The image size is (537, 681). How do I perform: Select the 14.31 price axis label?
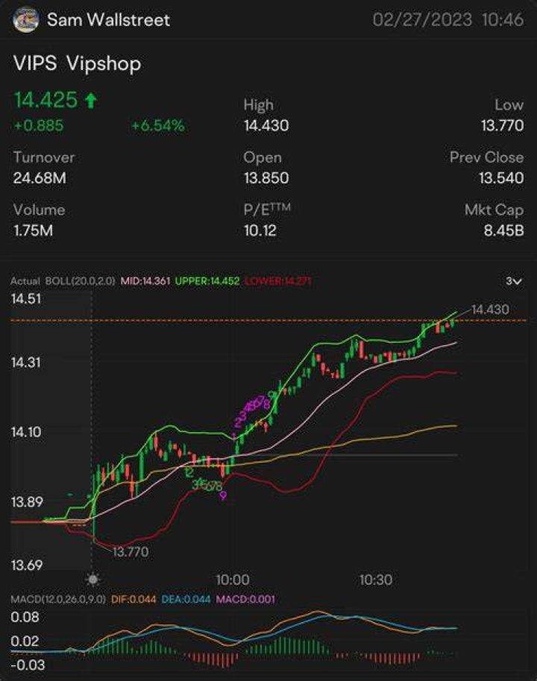(26, 363)
